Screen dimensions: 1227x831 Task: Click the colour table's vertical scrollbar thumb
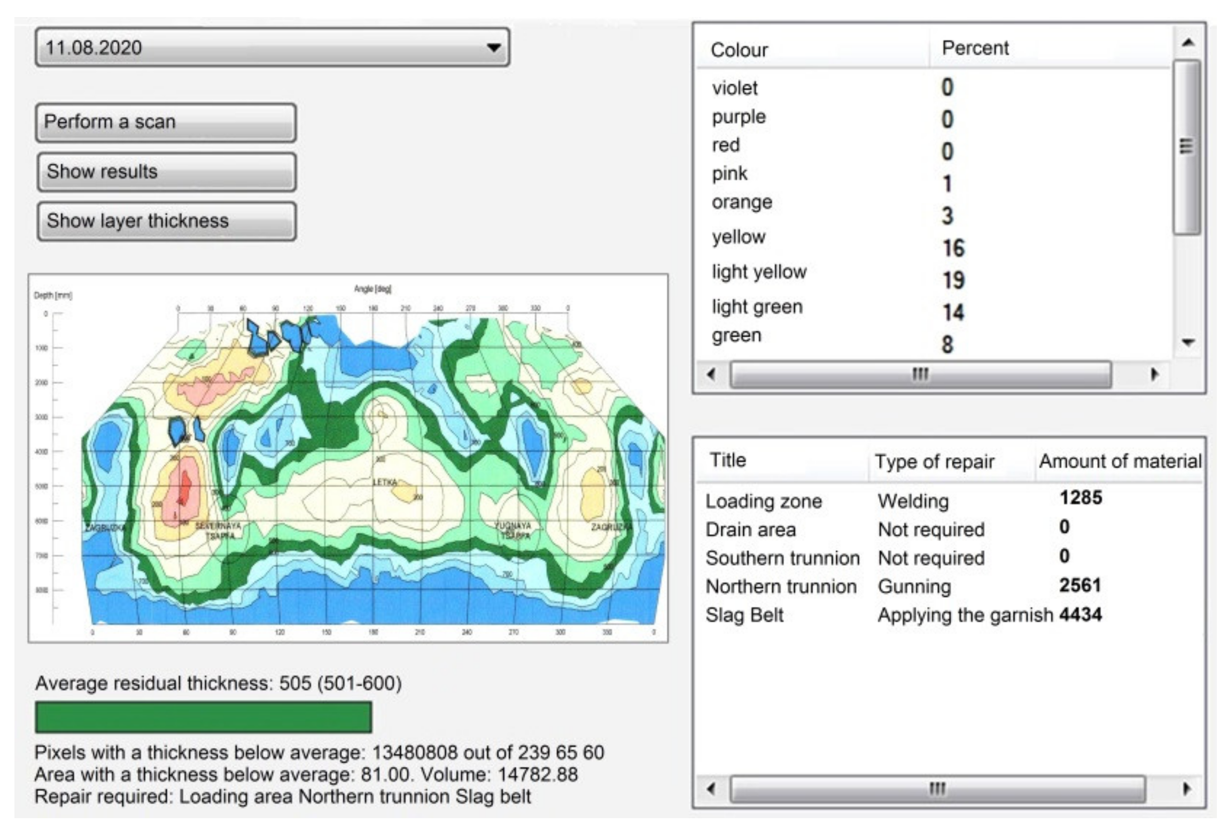click(1186, 147)
